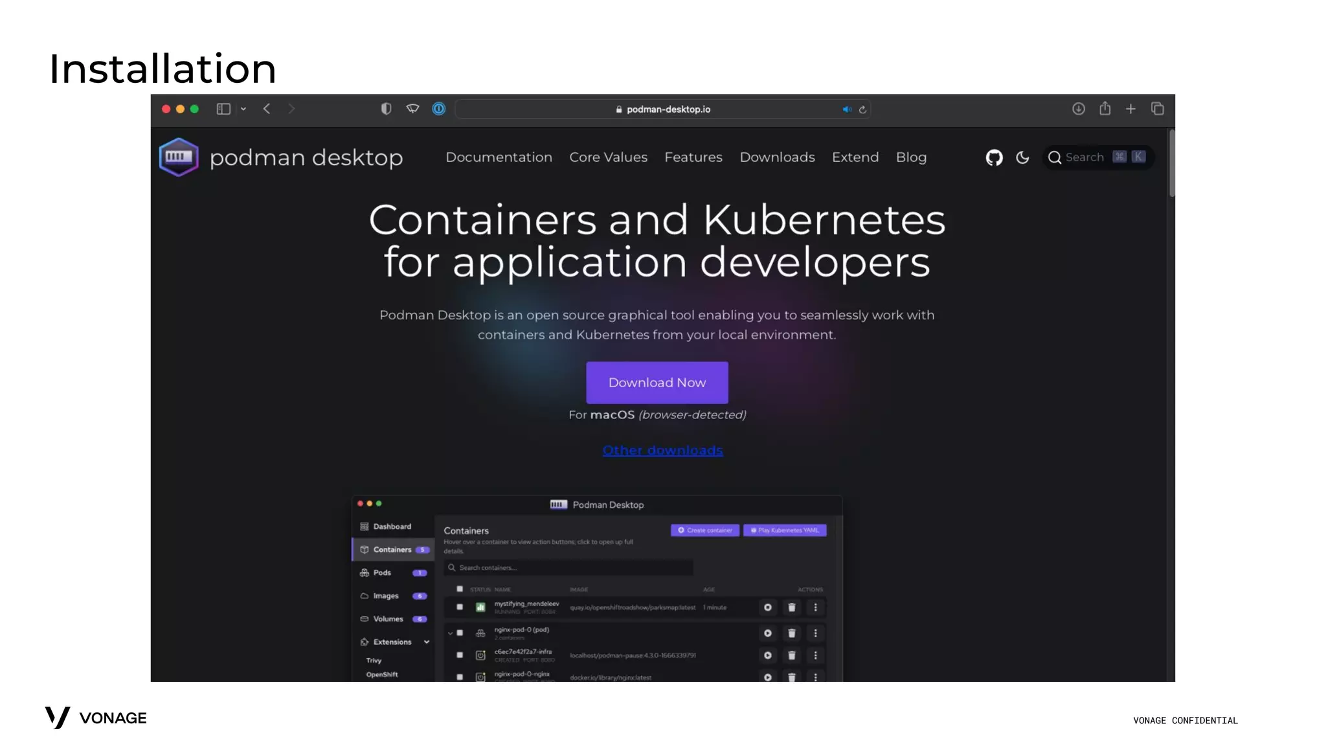1326x746 pixels.
Task: Click the Safari sidebar toggle icon
Action: (x=223, y=109)
